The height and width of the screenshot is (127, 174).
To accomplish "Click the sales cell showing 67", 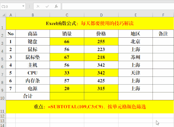I will coord(67,57).
